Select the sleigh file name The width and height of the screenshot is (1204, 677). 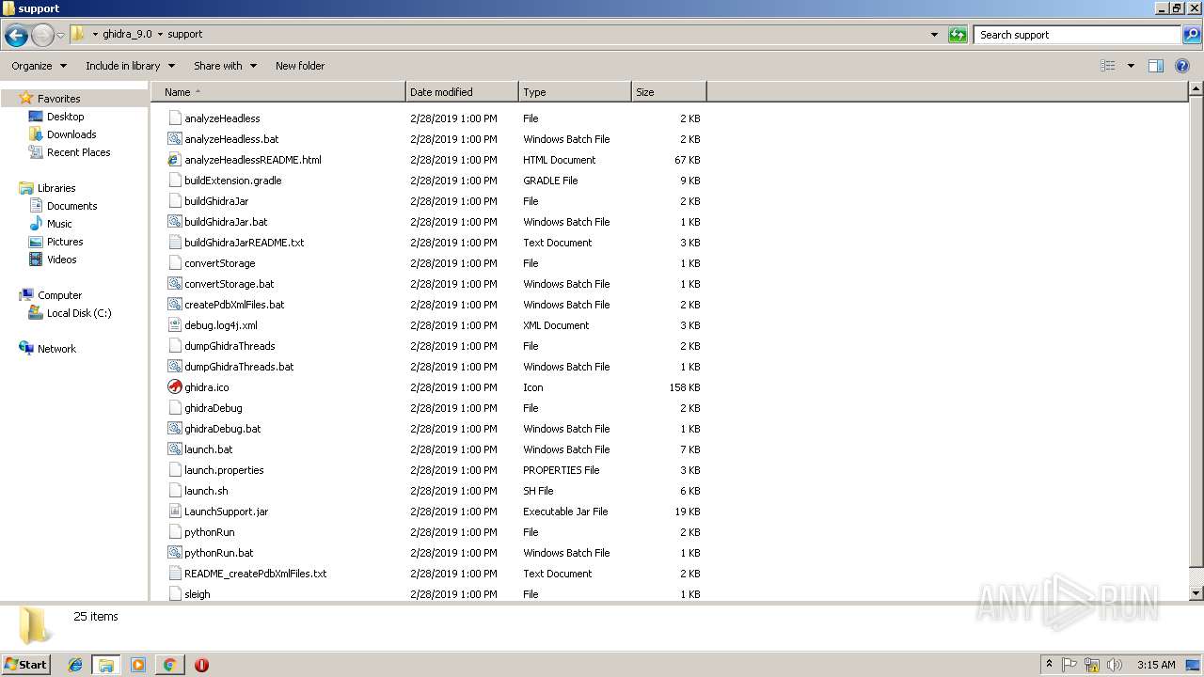pyautogui.click(x=198, y=594)
